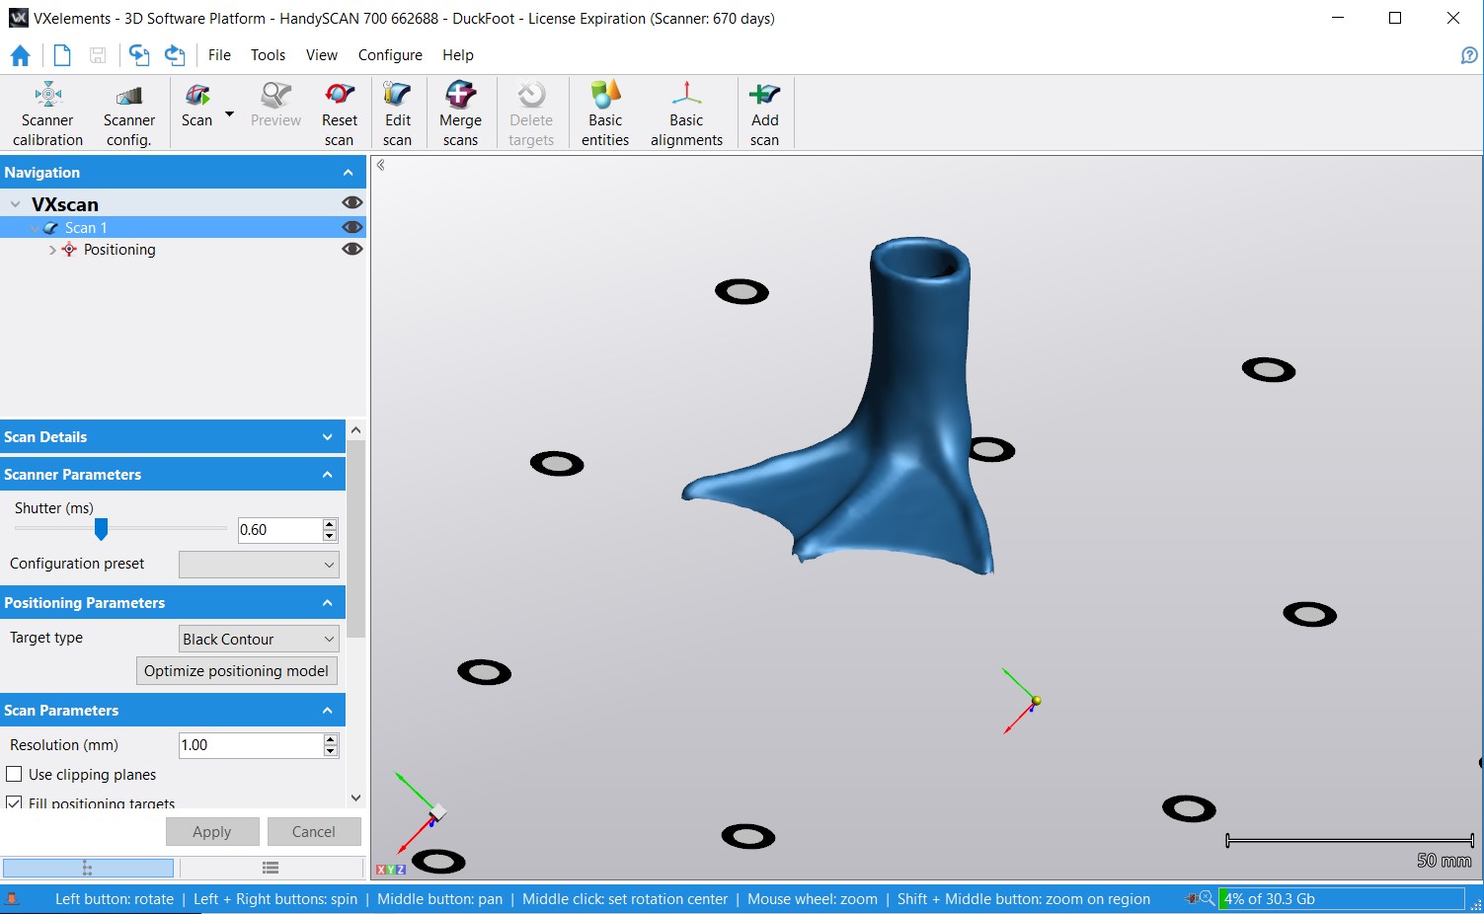Click the Home icon in quick toolbar

click(20, 55)
